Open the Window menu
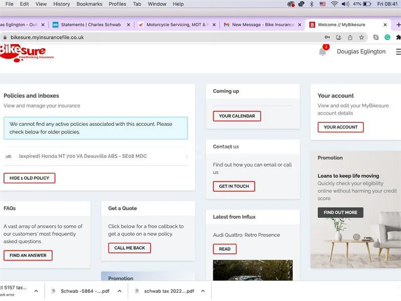Viewport: 401px width, 301px height. coord(157,4)
